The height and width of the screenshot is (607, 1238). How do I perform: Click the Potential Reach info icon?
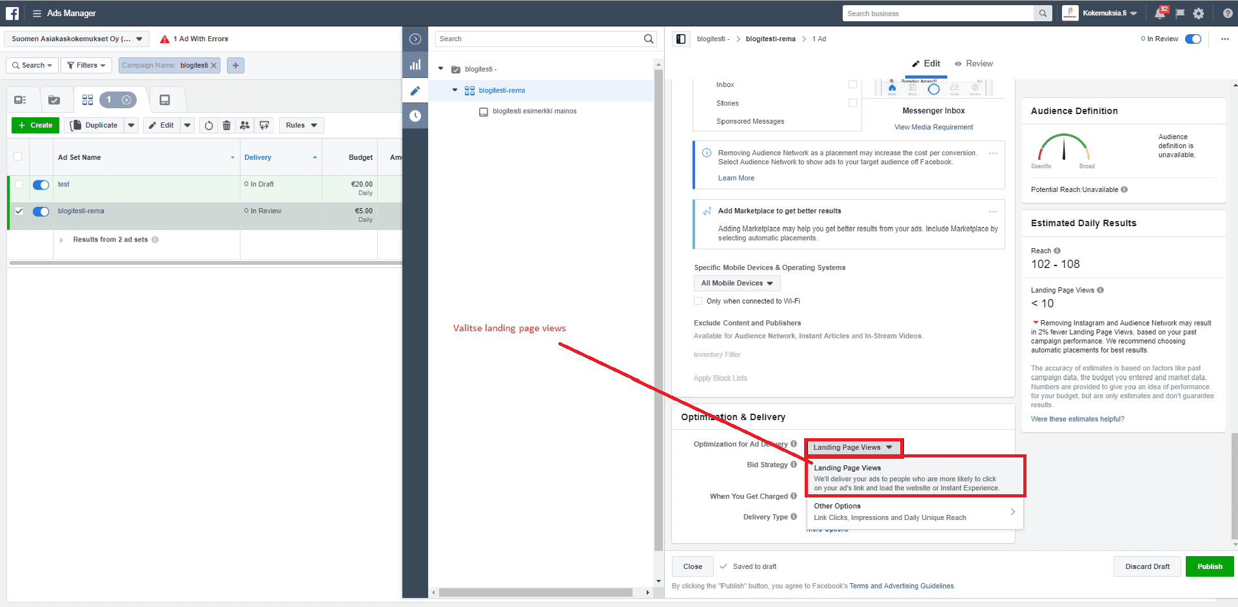(1125, 189)
